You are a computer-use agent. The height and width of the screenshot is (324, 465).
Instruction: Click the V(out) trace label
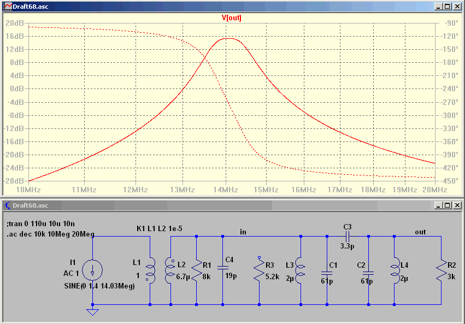[231, 18]
